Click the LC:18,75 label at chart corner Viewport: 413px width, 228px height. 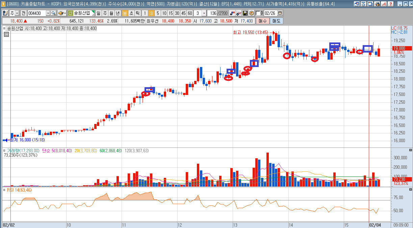[x=399, y=28]
